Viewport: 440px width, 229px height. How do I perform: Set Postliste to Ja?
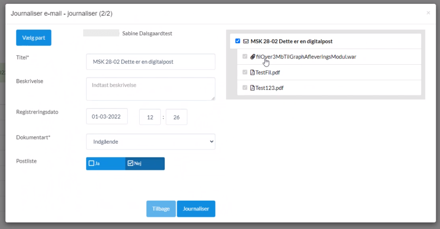click(105, 164)
